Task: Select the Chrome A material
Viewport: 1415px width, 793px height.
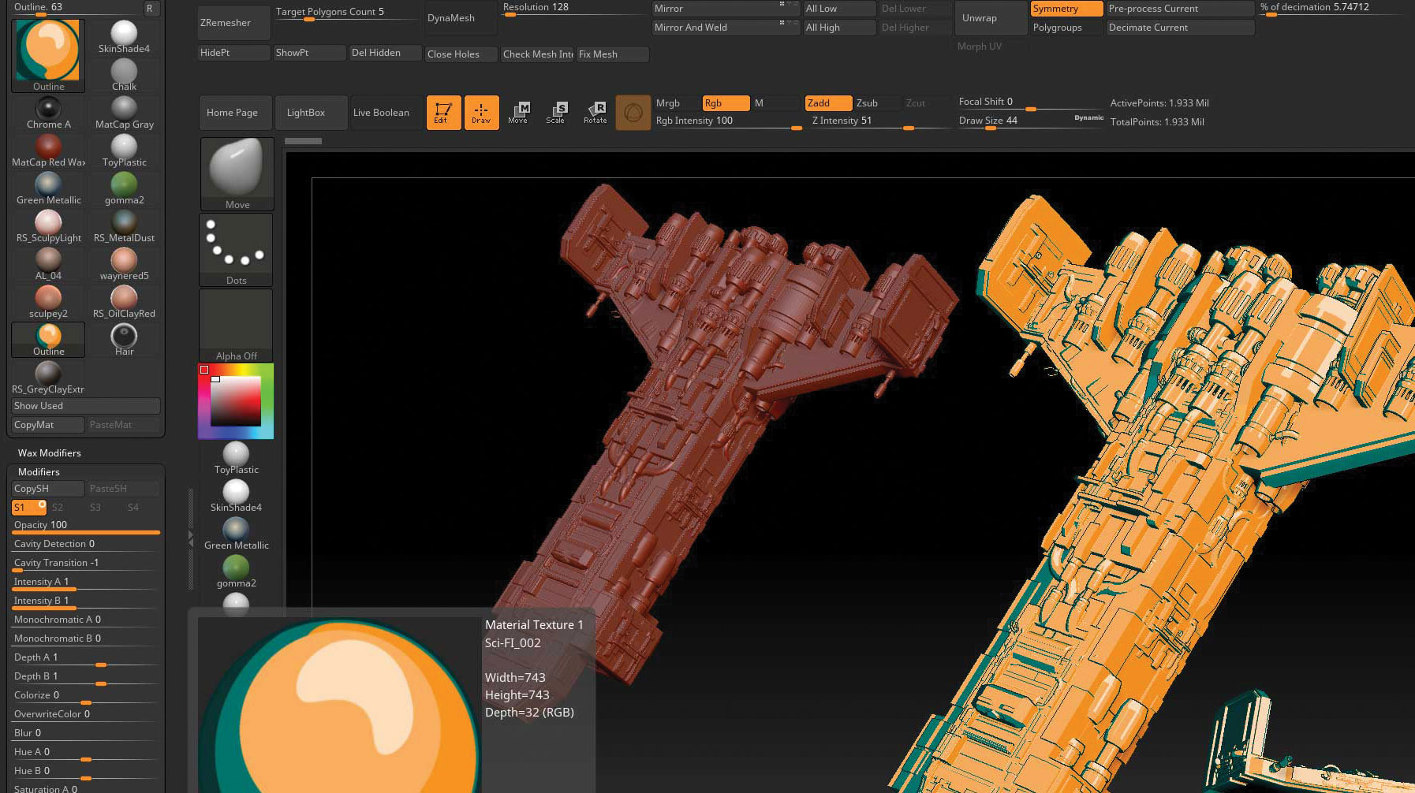Action: pyautogui.click(x=48, y=113)
